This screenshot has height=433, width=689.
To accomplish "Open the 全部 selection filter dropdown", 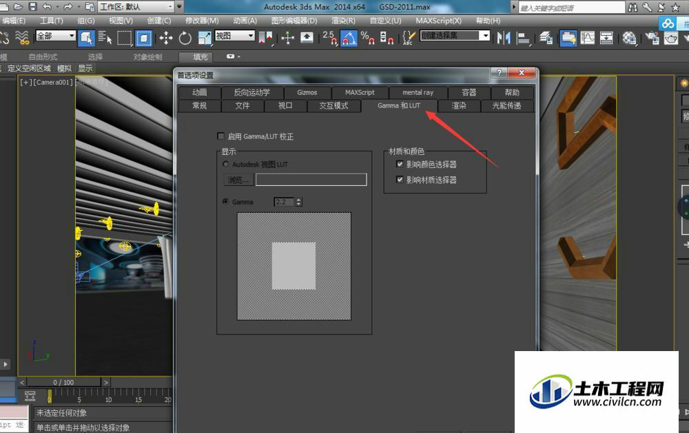I will coord(56,36).
